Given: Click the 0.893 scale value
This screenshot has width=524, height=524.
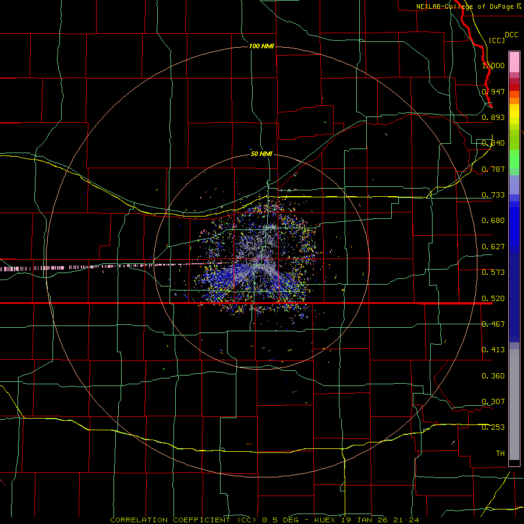Looking at the screenshot, I should 493,117.
